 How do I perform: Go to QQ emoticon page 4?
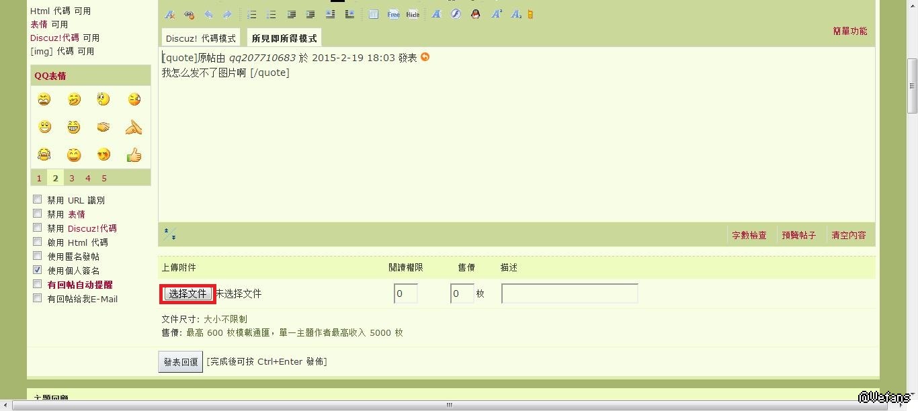(x=88, y=178)
